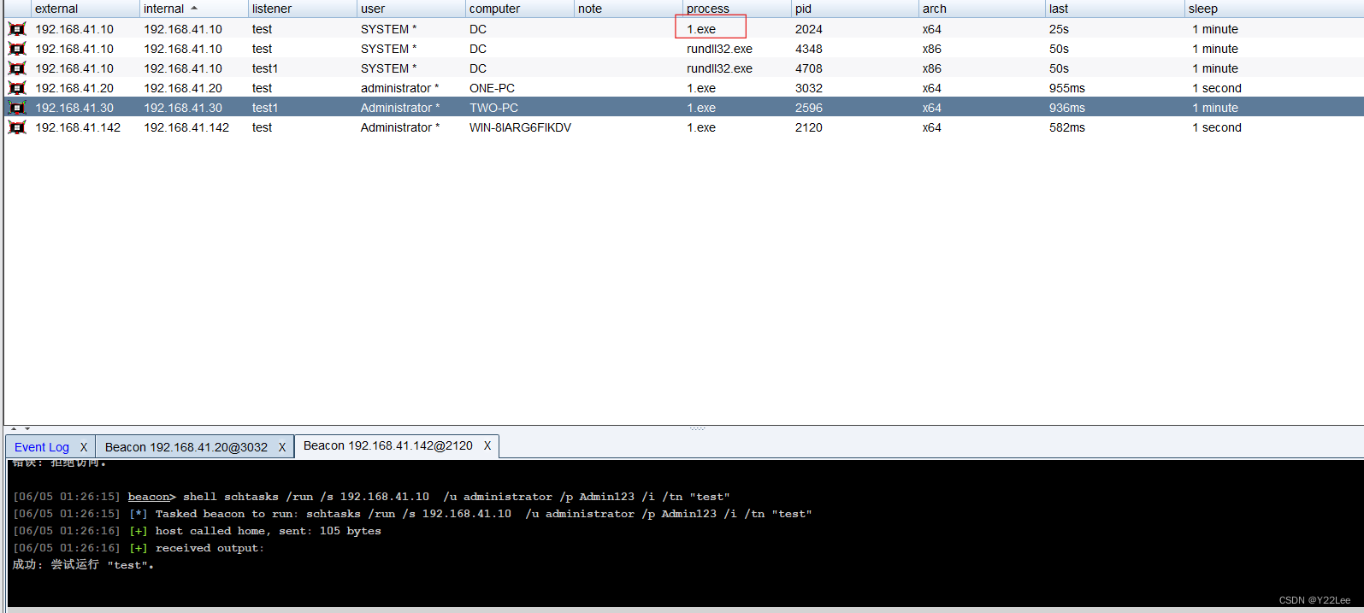Close the Event Log tab
Viewport: 1364px width, 613px height.
(x=84, y=447)
